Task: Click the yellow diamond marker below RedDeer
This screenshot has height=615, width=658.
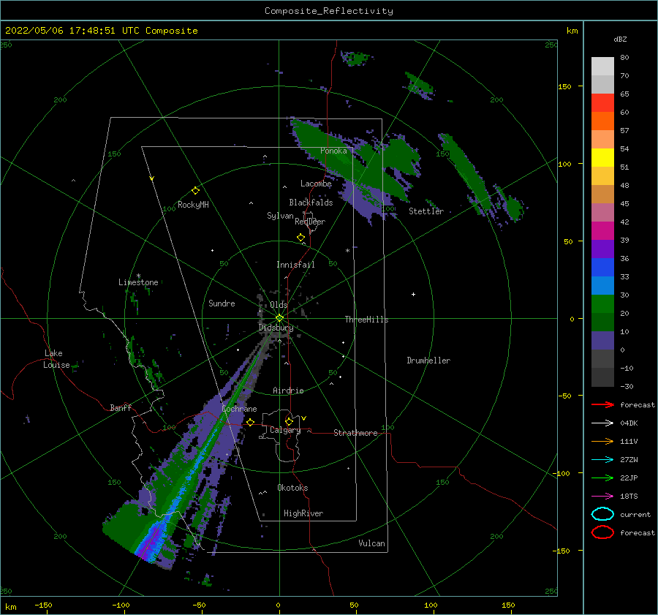Action: coord(300,238)
